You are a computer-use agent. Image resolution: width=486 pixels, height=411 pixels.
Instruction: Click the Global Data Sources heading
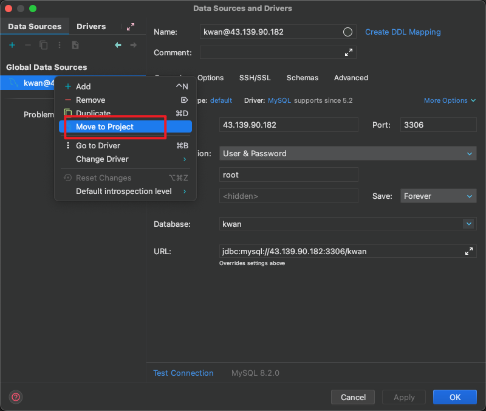click(x=47, y=67)
